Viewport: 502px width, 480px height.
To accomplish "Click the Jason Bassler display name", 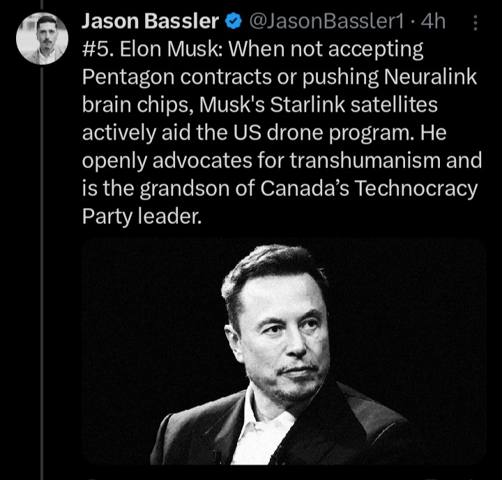I will click(150, 22).
